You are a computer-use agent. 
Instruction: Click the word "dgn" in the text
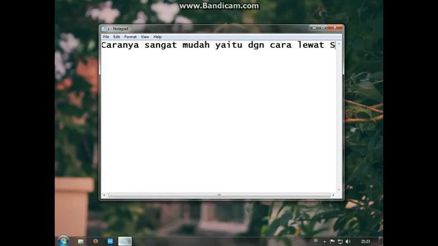tap(256, 46)
